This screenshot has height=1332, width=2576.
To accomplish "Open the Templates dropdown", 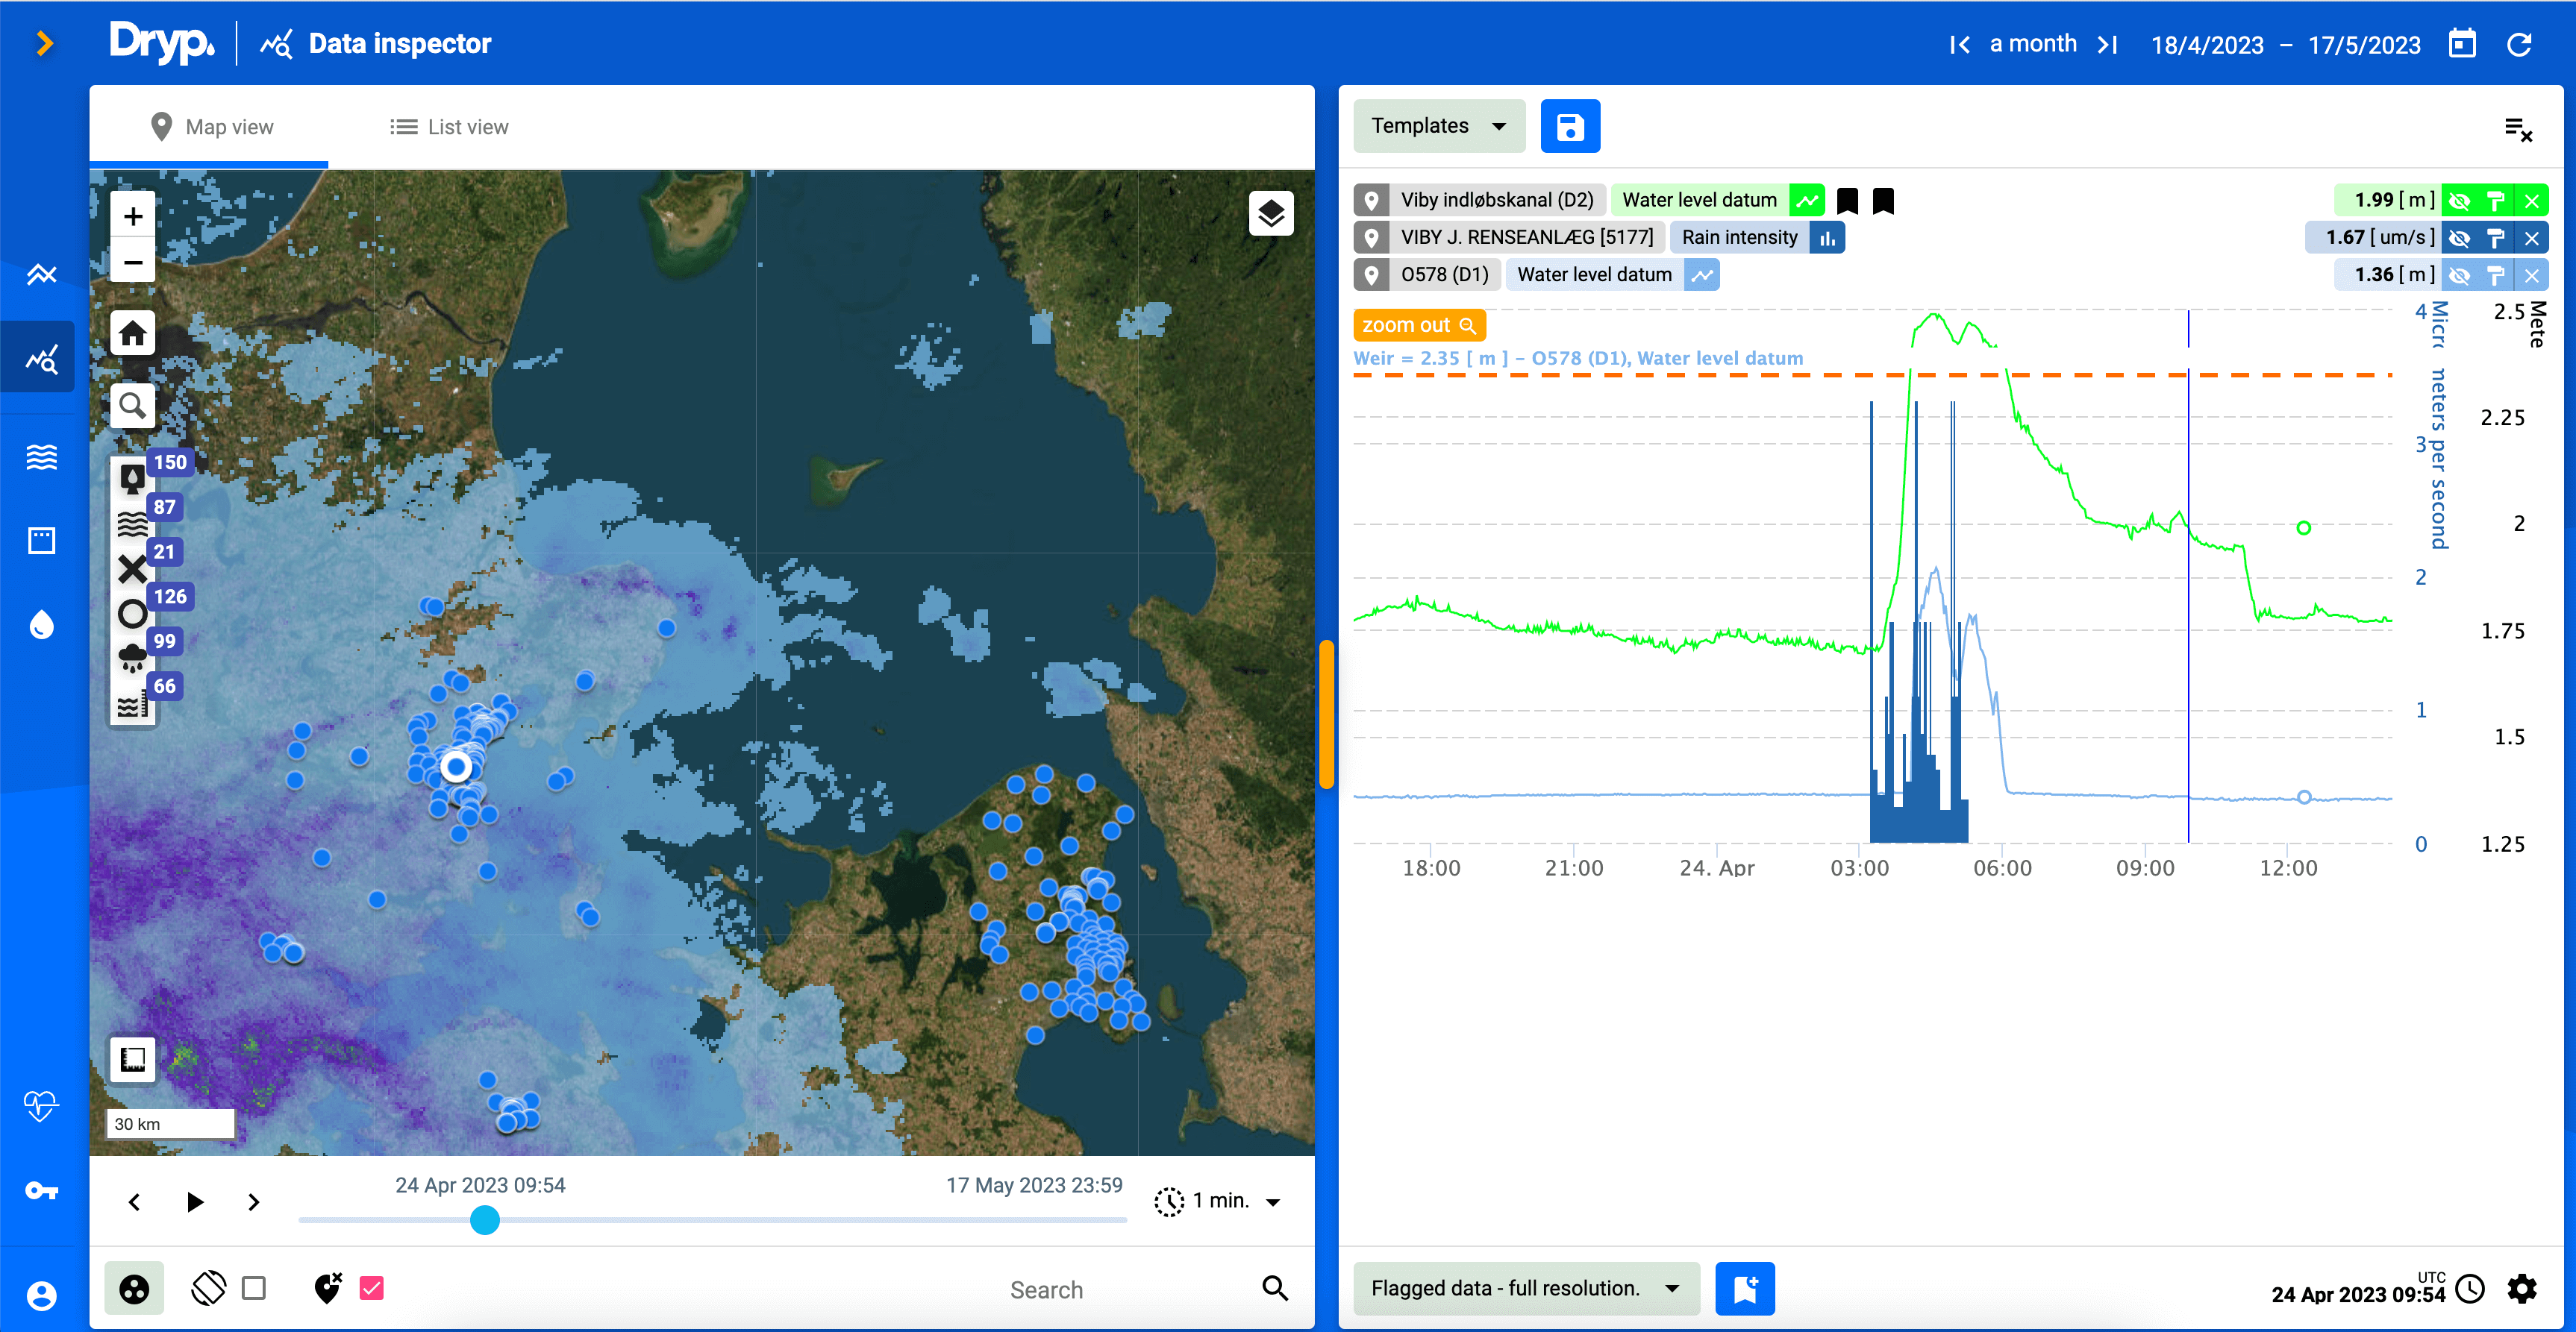I will (1439, 126).
